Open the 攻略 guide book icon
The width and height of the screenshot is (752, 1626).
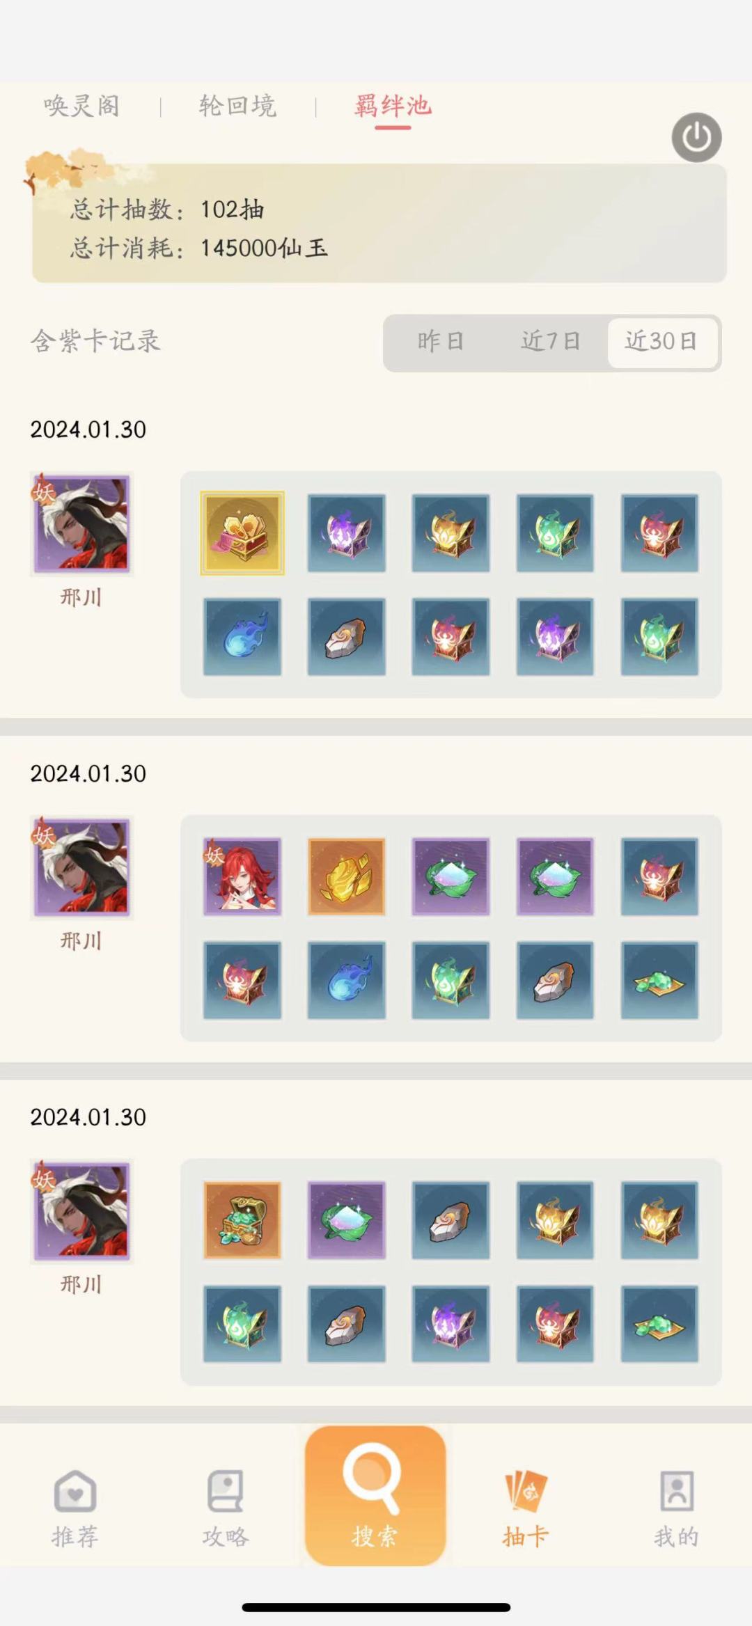coord(226,1491)
